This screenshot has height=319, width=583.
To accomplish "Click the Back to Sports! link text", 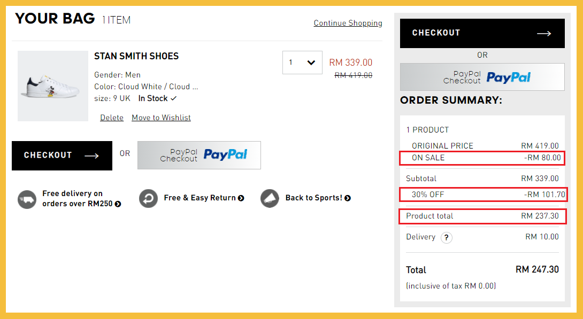I will pos(314,198).
